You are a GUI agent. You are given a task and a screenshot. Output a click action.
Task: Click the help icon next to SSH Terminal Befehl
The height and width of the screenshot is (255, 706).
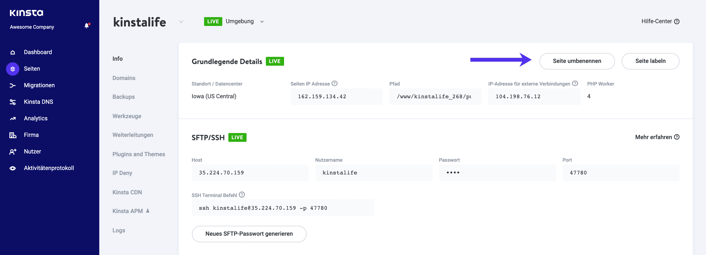point(242,195)
